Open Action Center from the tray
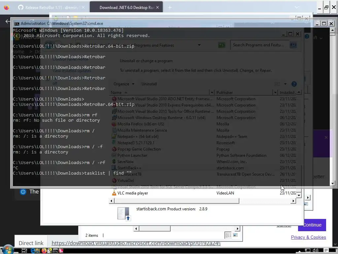338x254 pixels. 326,251
